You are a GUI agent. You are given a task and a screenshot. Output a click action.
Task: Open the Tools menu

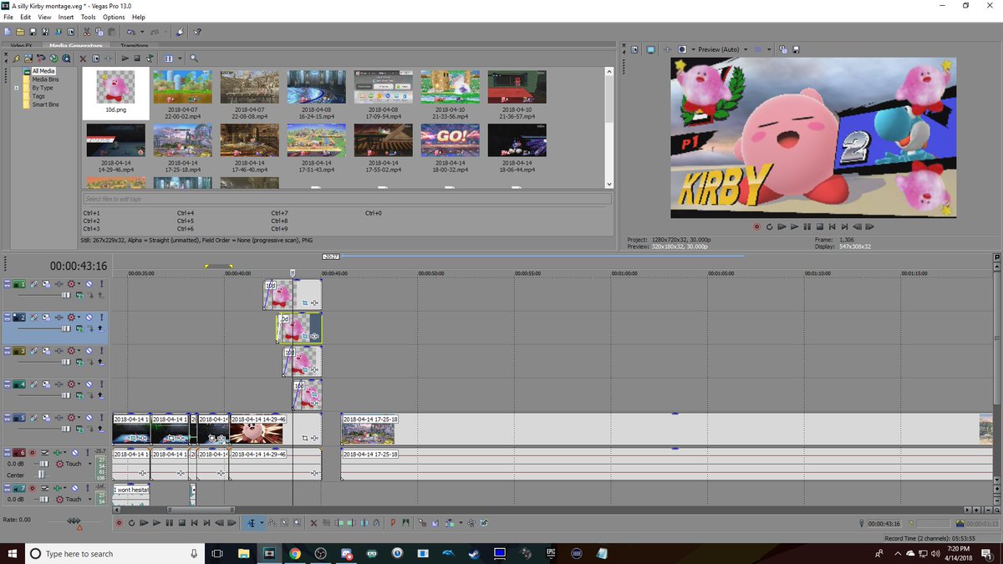[x=88, y=17]
